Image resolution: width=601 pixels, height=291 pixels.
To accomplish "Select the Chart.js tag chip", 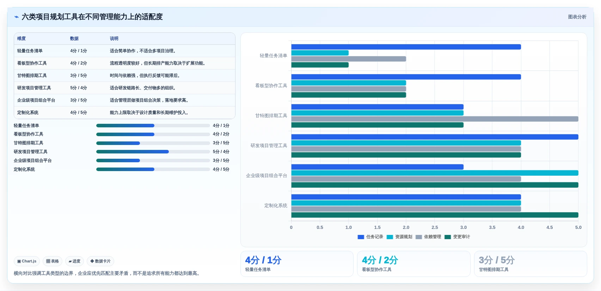I will pyautogui.click(x=27, y=261).
